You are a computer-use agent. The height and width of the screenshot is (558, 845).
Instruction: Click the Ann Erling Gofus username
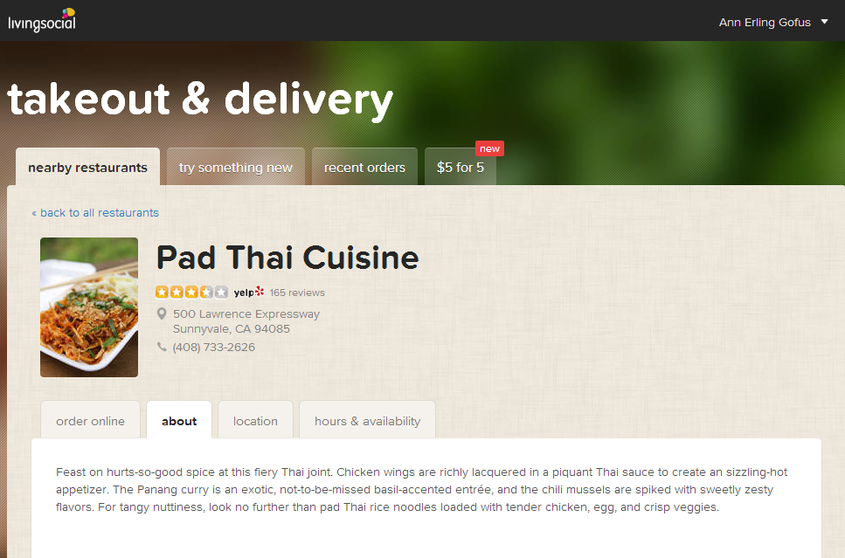click(764, 22)
